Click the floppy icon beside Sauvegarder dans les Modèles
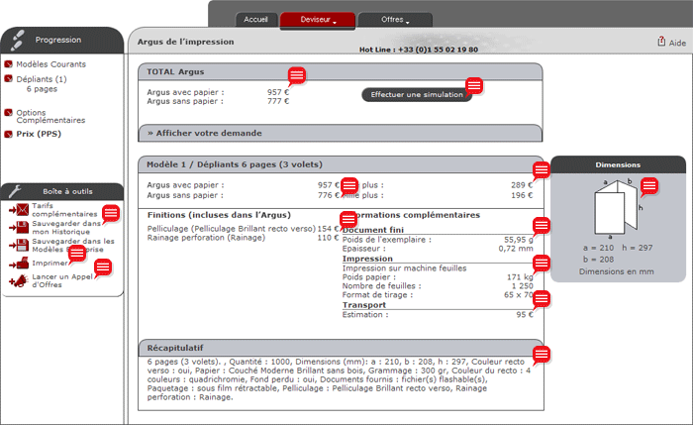 19,245
